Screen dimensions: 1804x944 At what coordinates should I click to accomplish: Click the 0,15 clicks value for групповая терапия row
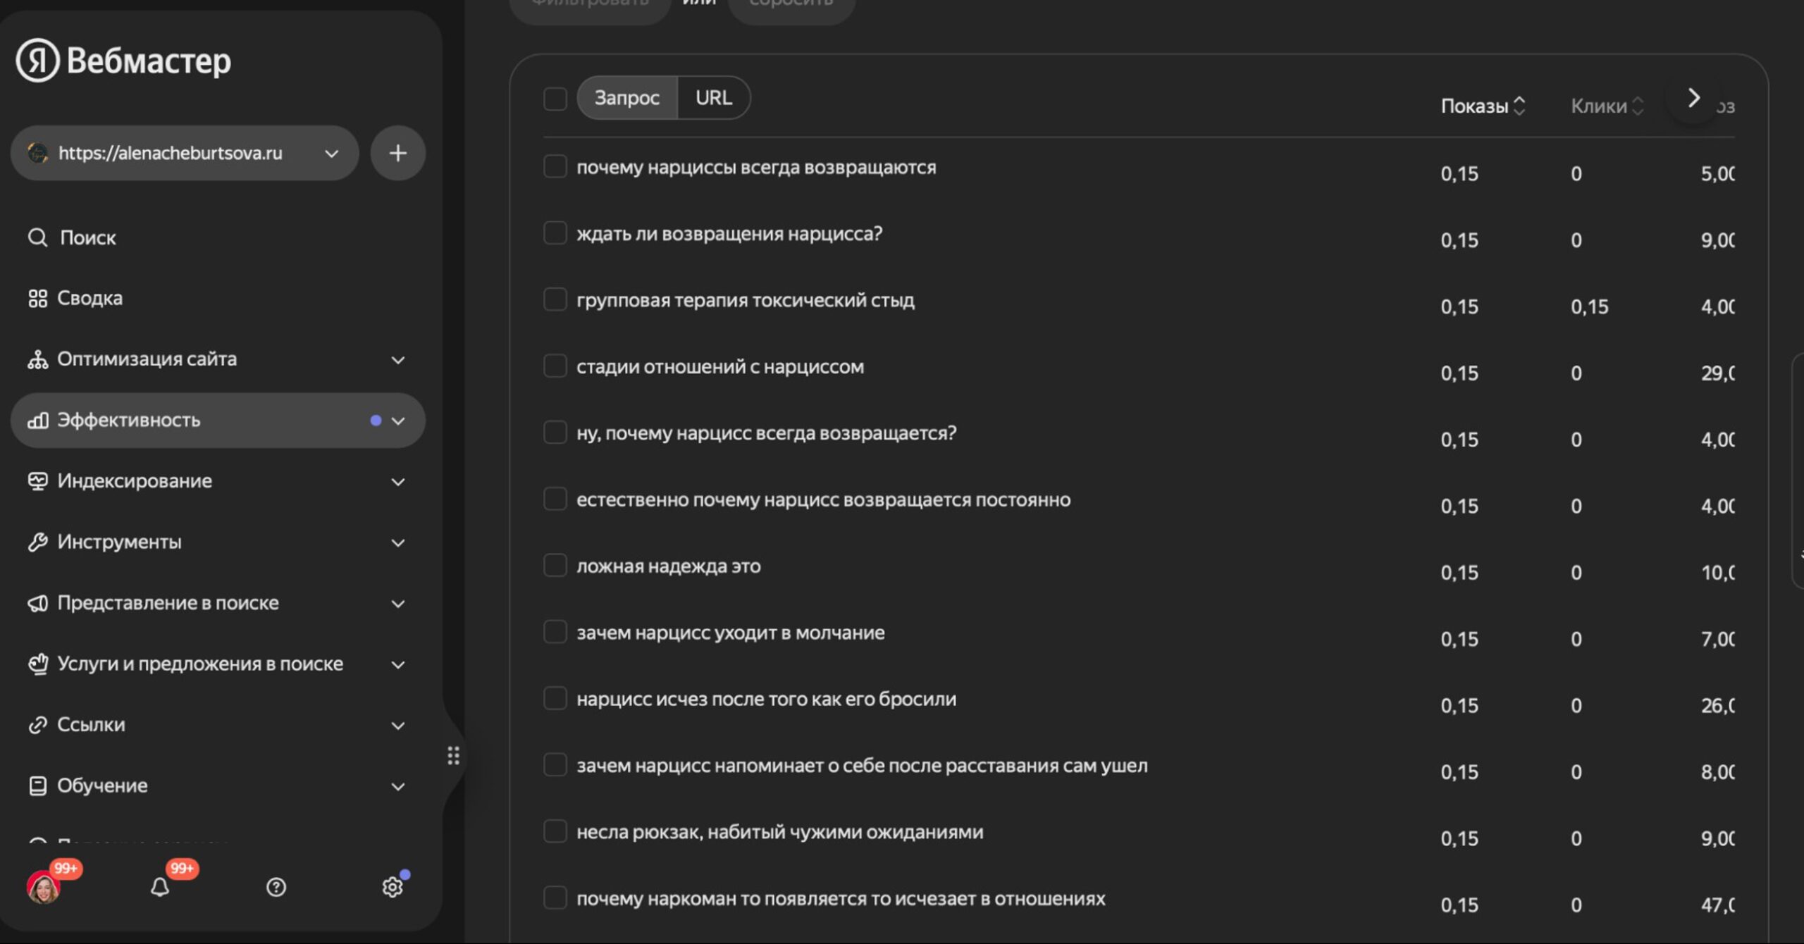pyautogui.click(x=1589, y=306)
